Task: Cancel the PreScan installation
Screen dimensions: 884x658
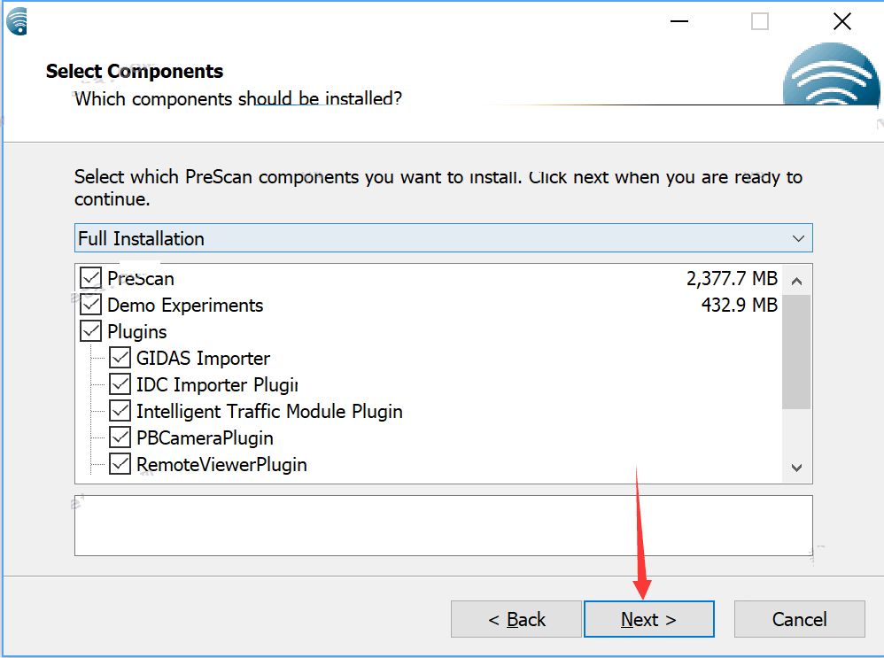Action: coord(799,619)
